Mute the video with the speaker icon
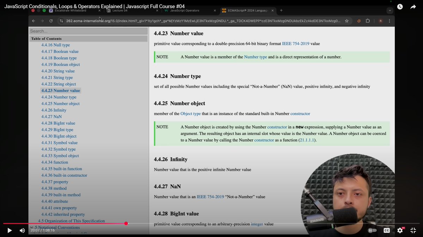 click(22, 230)
